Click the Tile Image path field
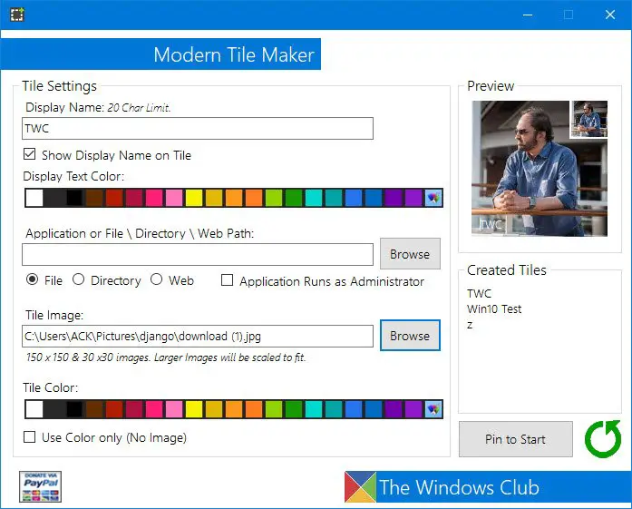The image size is (632, 509). 198,336
